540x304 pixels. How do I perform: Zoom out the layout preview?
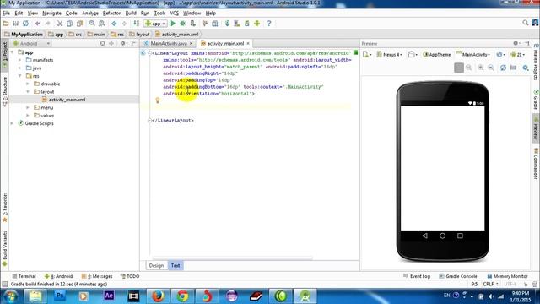[x=491, y=68]
